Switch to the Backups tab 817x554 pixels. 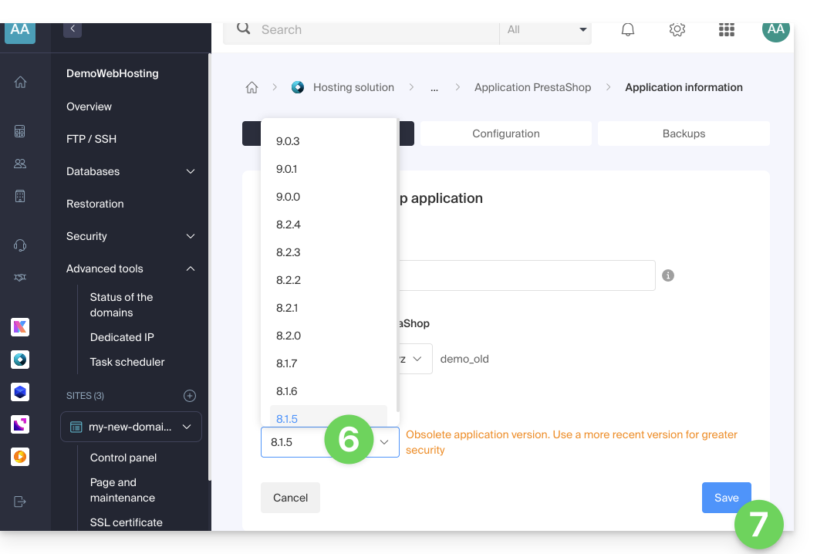coord(684,133)
